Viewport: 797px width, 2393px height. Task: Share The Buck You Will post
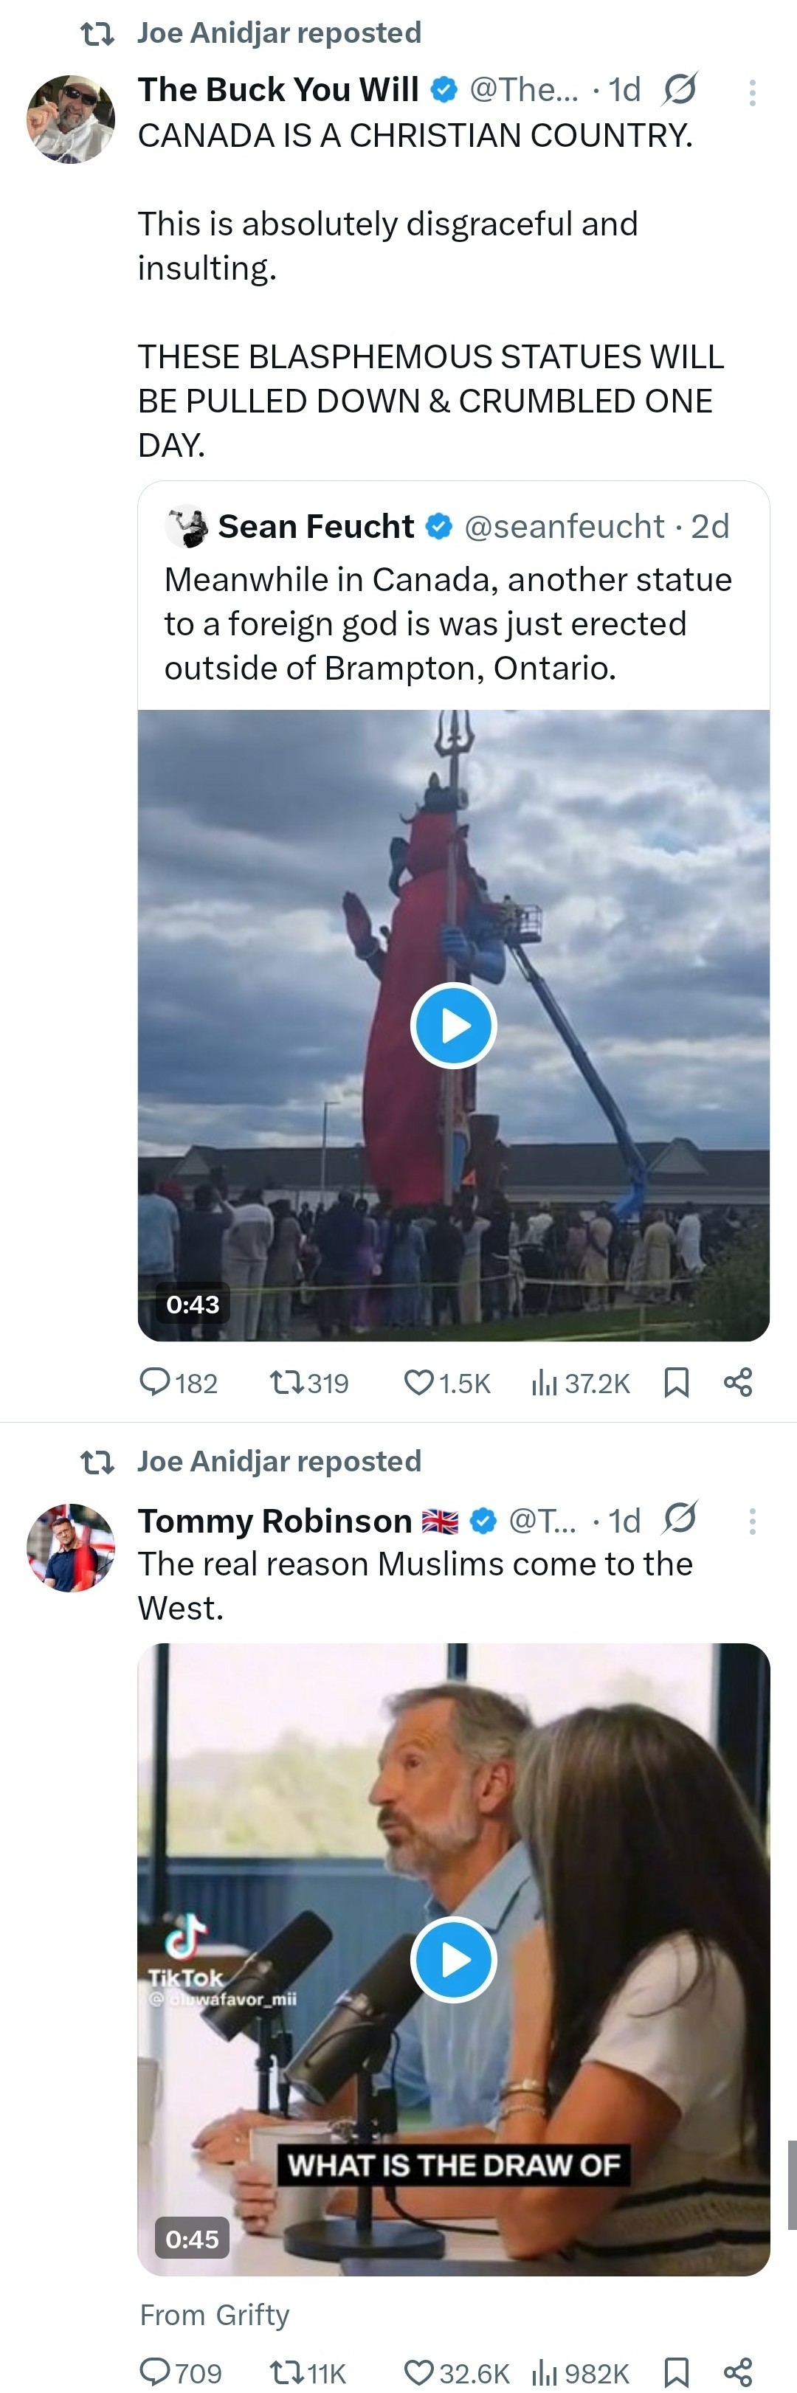(737, 1382)
